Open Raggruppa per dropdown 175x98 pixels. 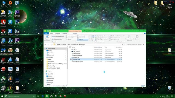pyautogui.click(x=100, y=36)
